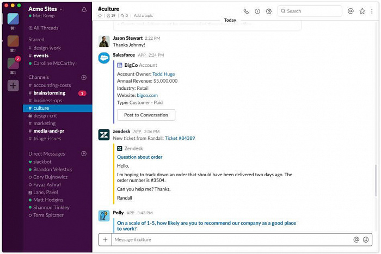Image resolution: width=381 pixels, height=254 pixels.
Task: Open #brainstorming channel with unread badge
Action: [x=58, y=93]
